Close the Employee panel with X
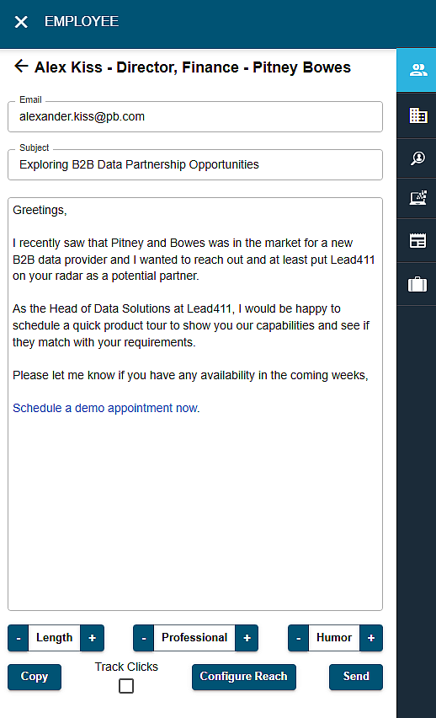The image size is (436, 718). pos(21,22)
